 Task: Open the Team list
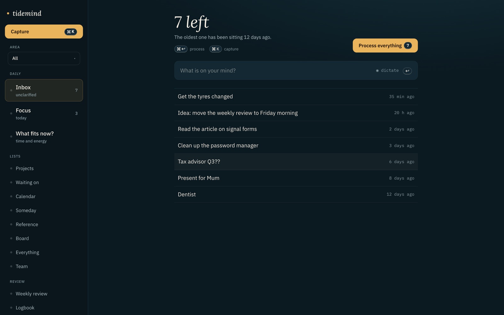[x=44, y=266]
